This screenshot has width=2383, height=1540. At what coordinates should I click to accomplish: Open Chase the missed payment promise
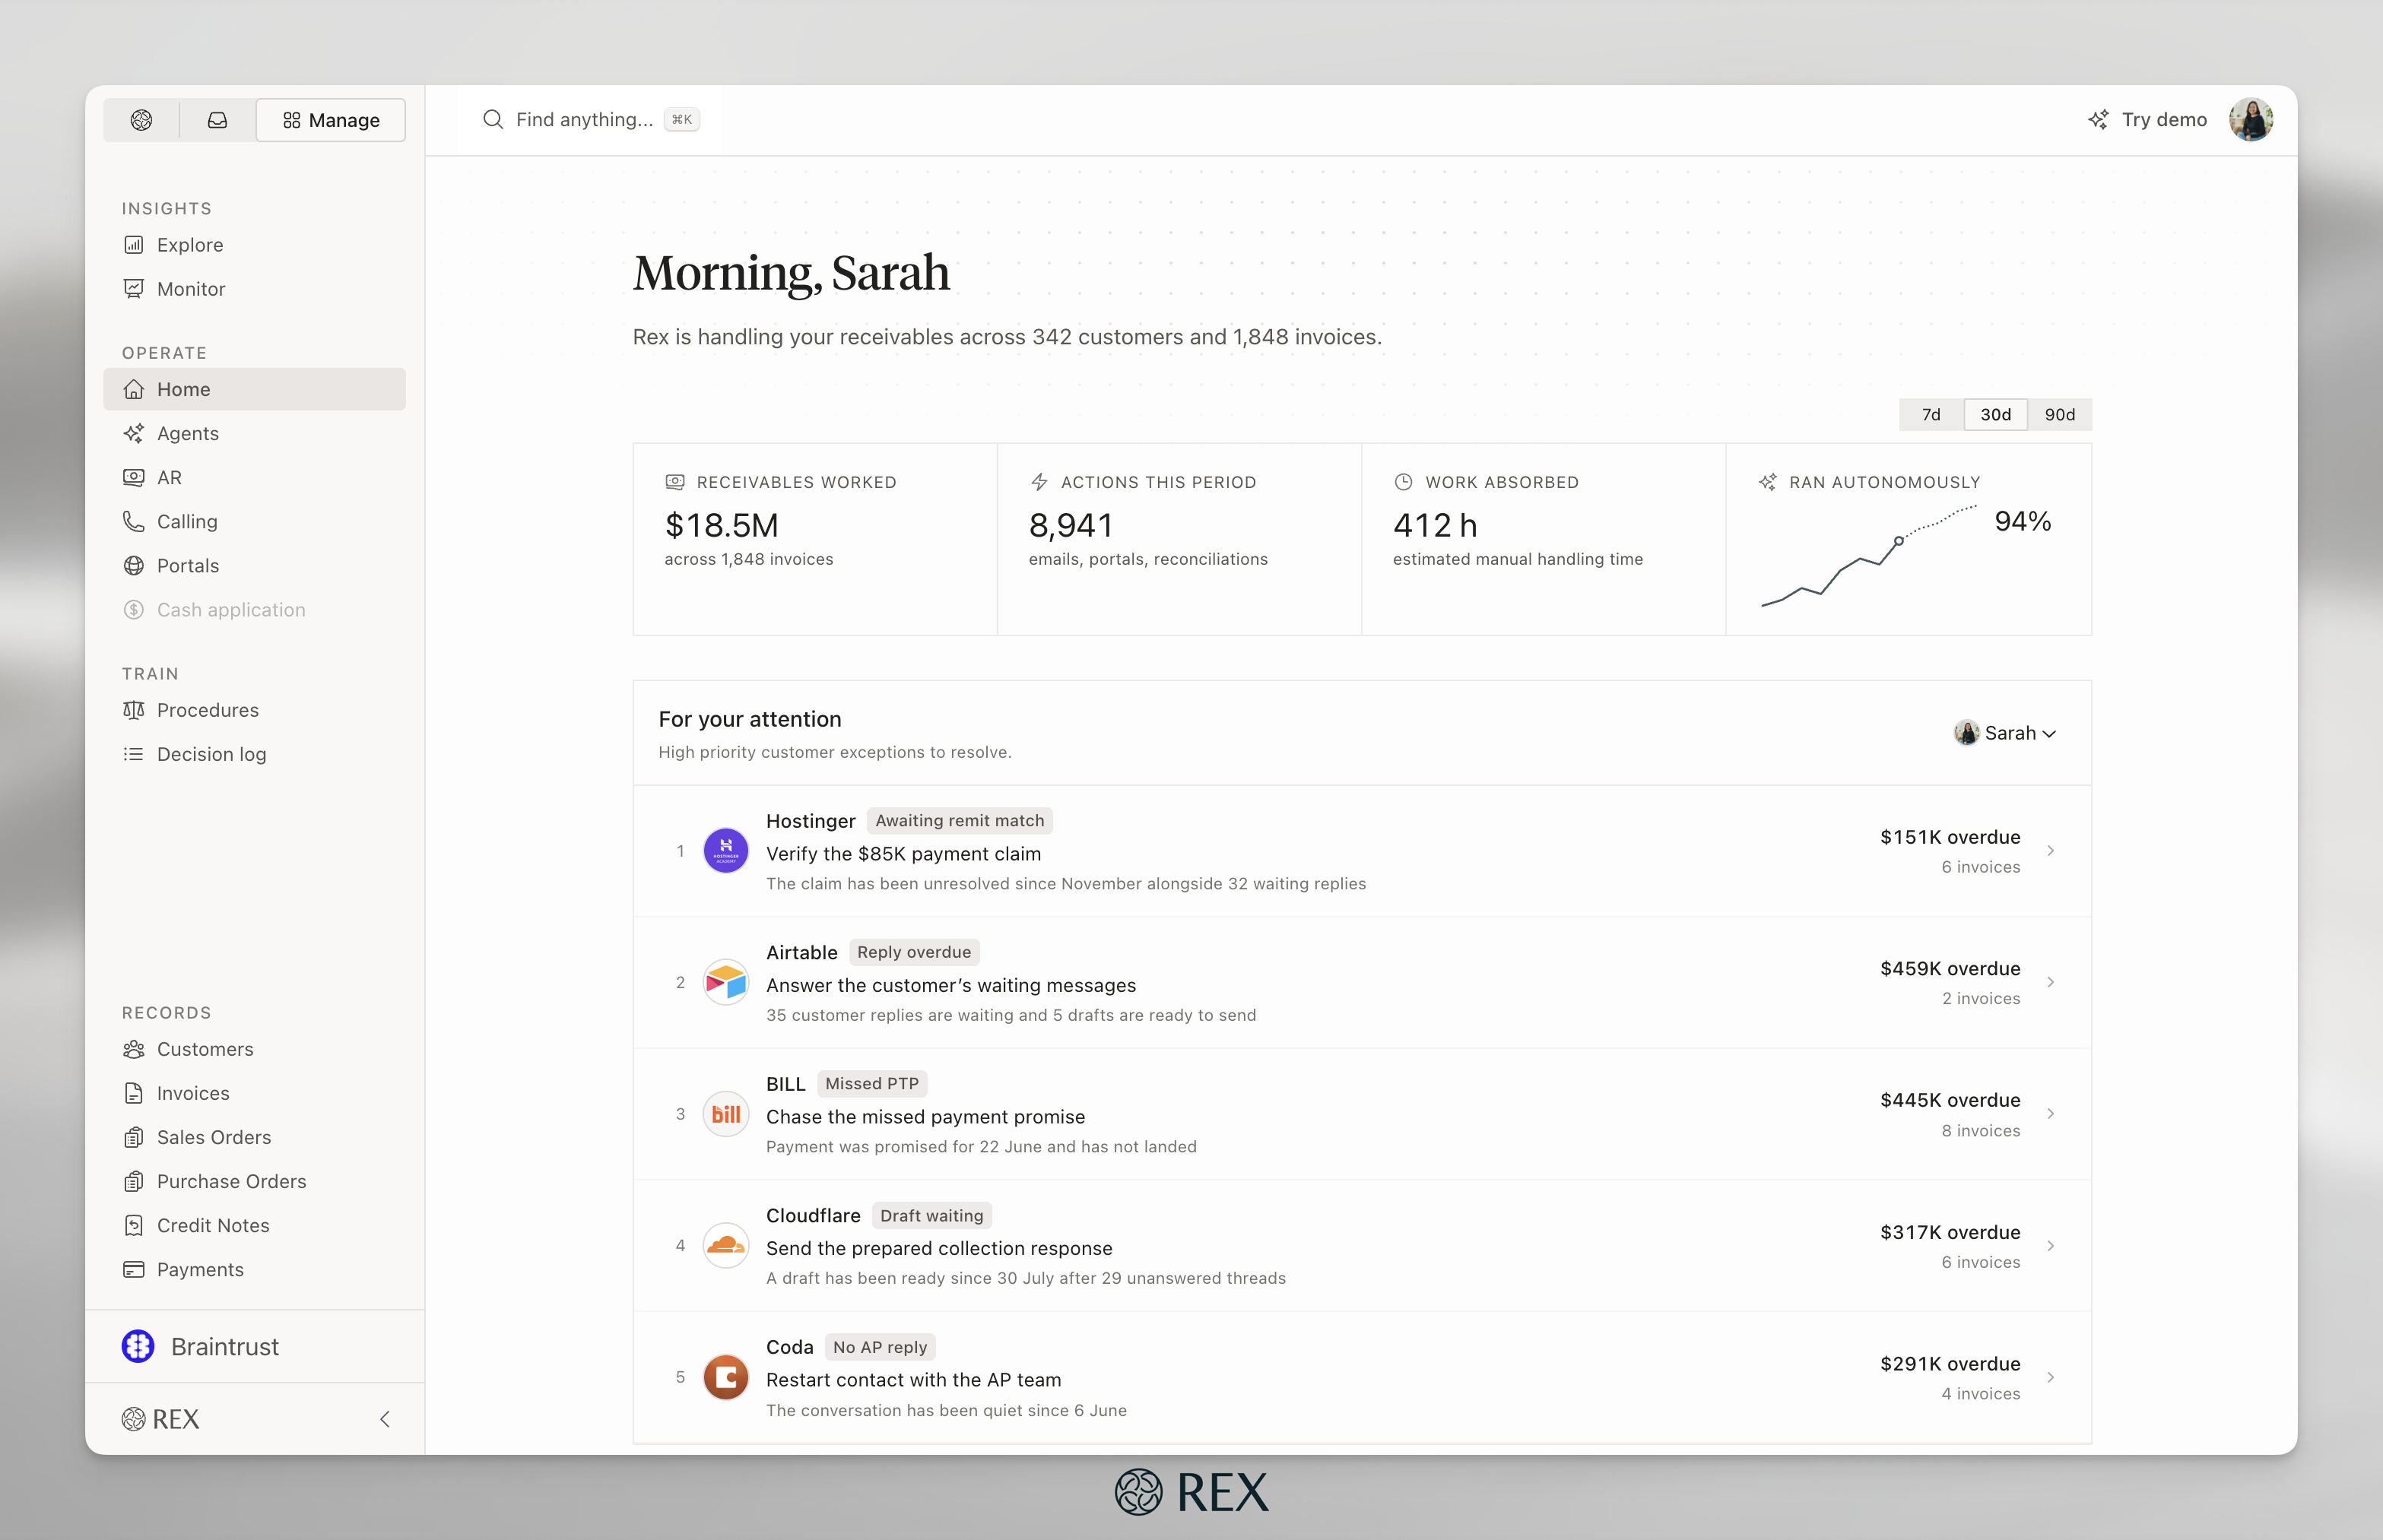pyautogui.click(x=925, y=1117)
